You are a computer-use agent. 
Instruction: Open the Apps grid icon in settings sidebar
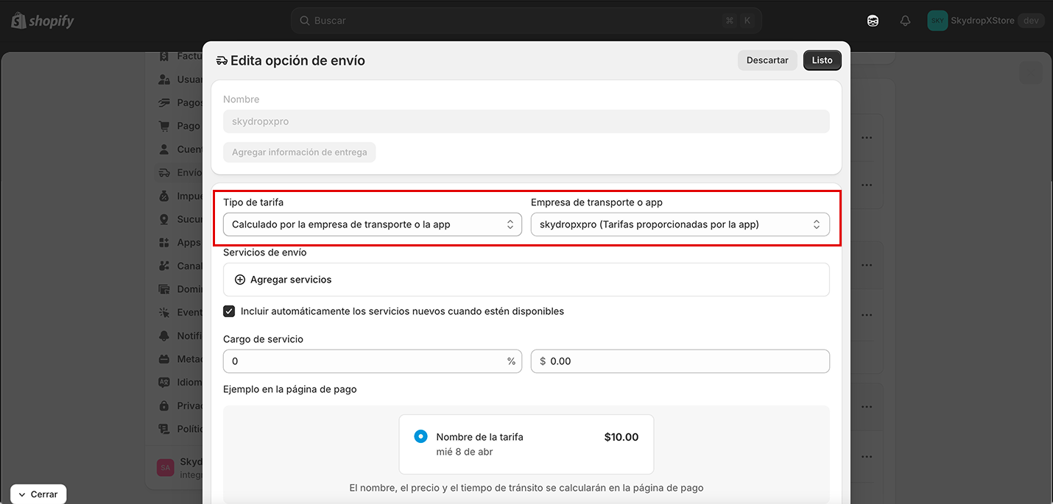tap(163, 243)
